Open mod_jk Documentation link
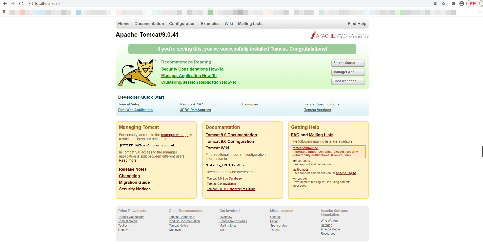Image resolution: width=483 pixels, height=244 pixels. pyautogui.click(x=184, y=221)
